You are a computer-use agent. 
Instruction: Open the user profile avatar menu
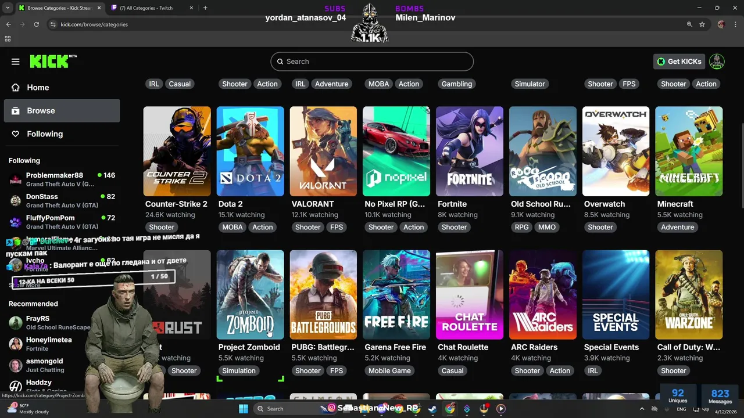click(x=717, y=62)
